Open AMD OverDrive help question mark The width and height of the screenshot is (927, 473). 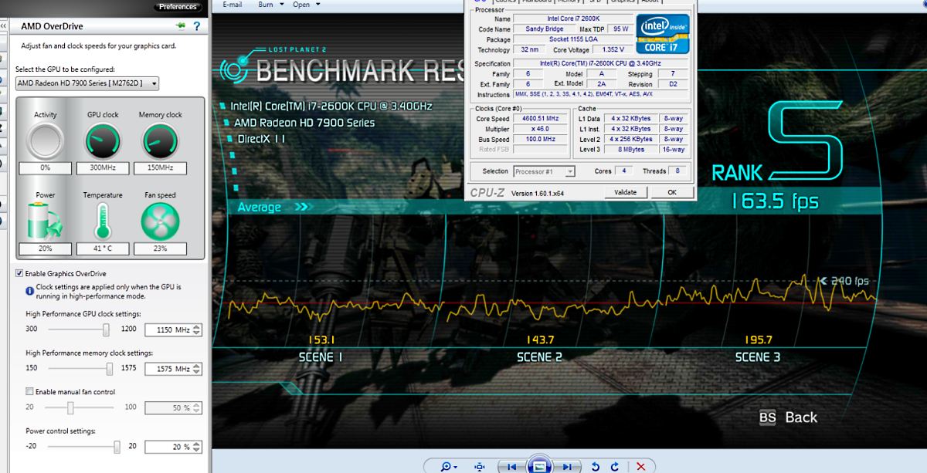[197, 26]
